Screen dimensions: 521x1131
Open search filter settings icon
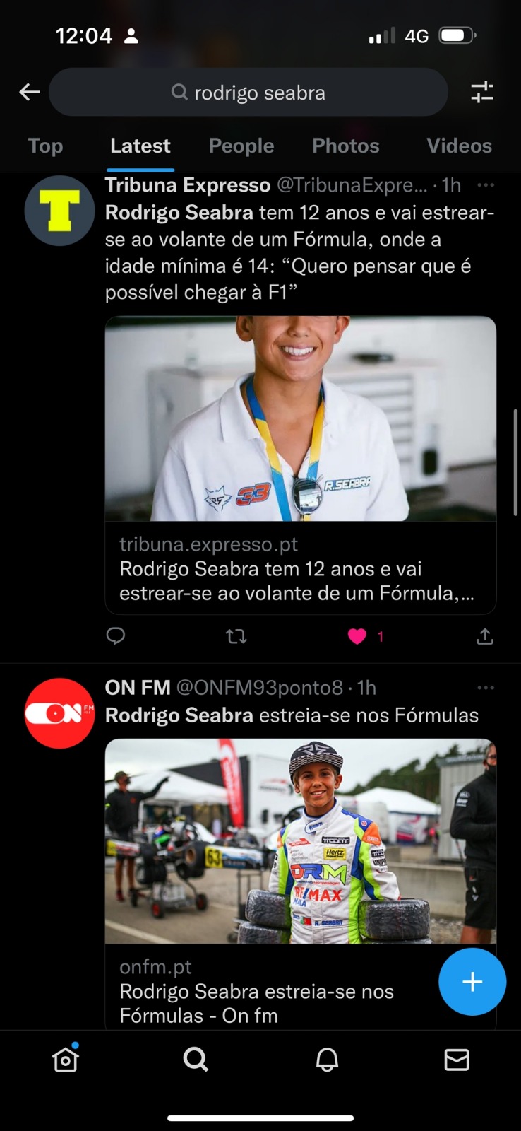(482, 92)
